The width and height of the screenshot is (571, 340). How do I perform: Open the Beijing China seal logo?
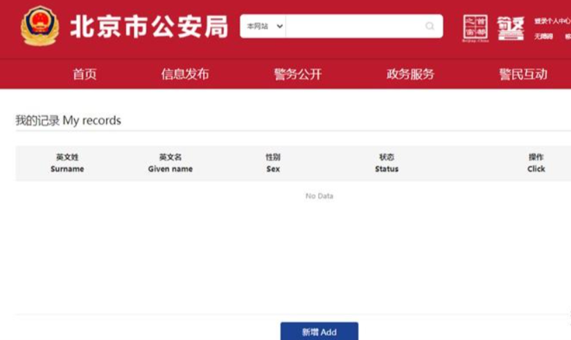[475, 28]
